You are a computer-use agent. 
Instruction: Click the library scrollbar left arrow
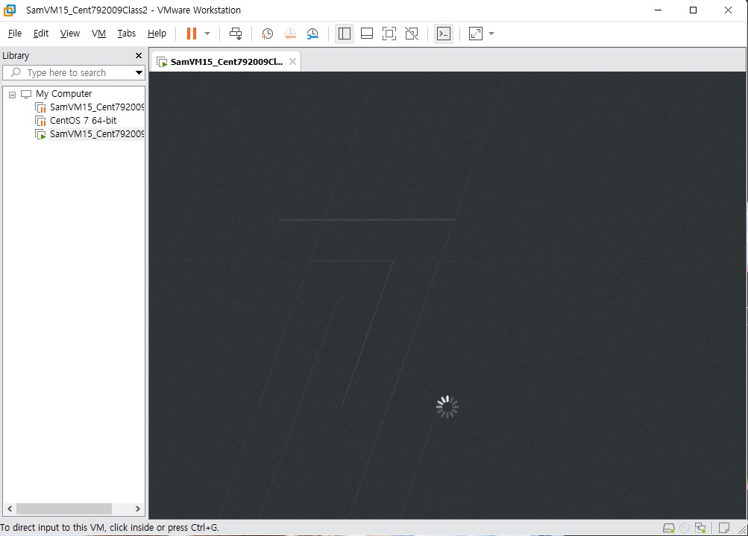click(x=10, y=509)
